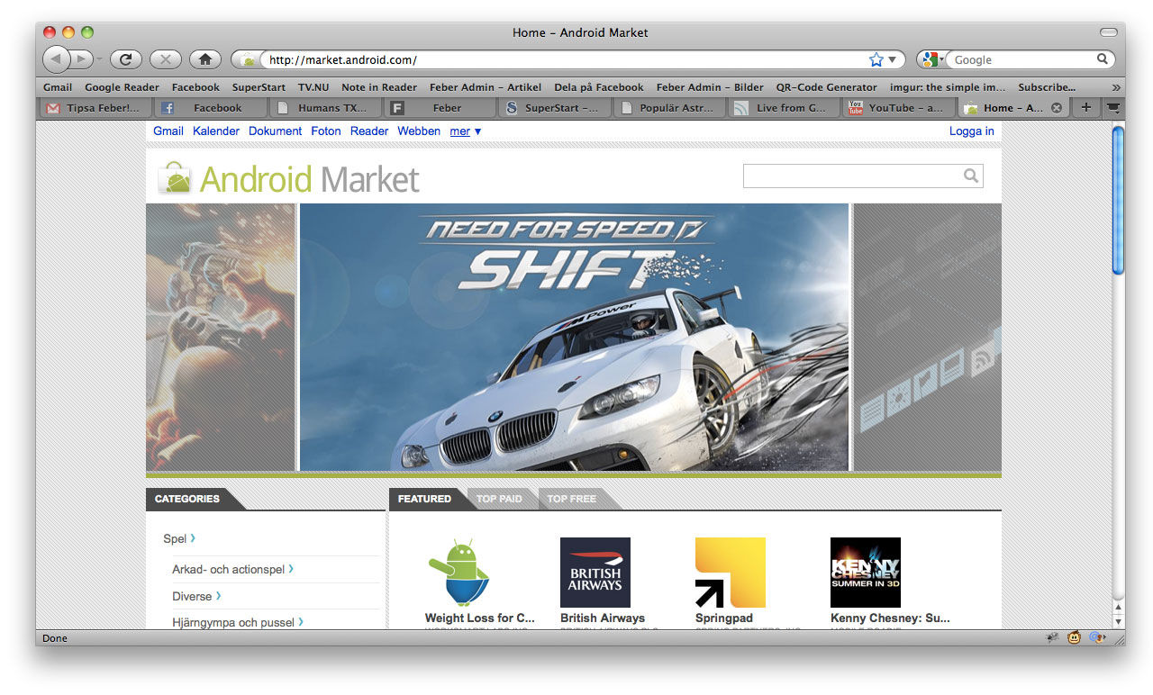Go forward using the browser Forward arrow
The height and width of the screenshot is (695, 1153).
pyautogui.click(x=80, y=59)
